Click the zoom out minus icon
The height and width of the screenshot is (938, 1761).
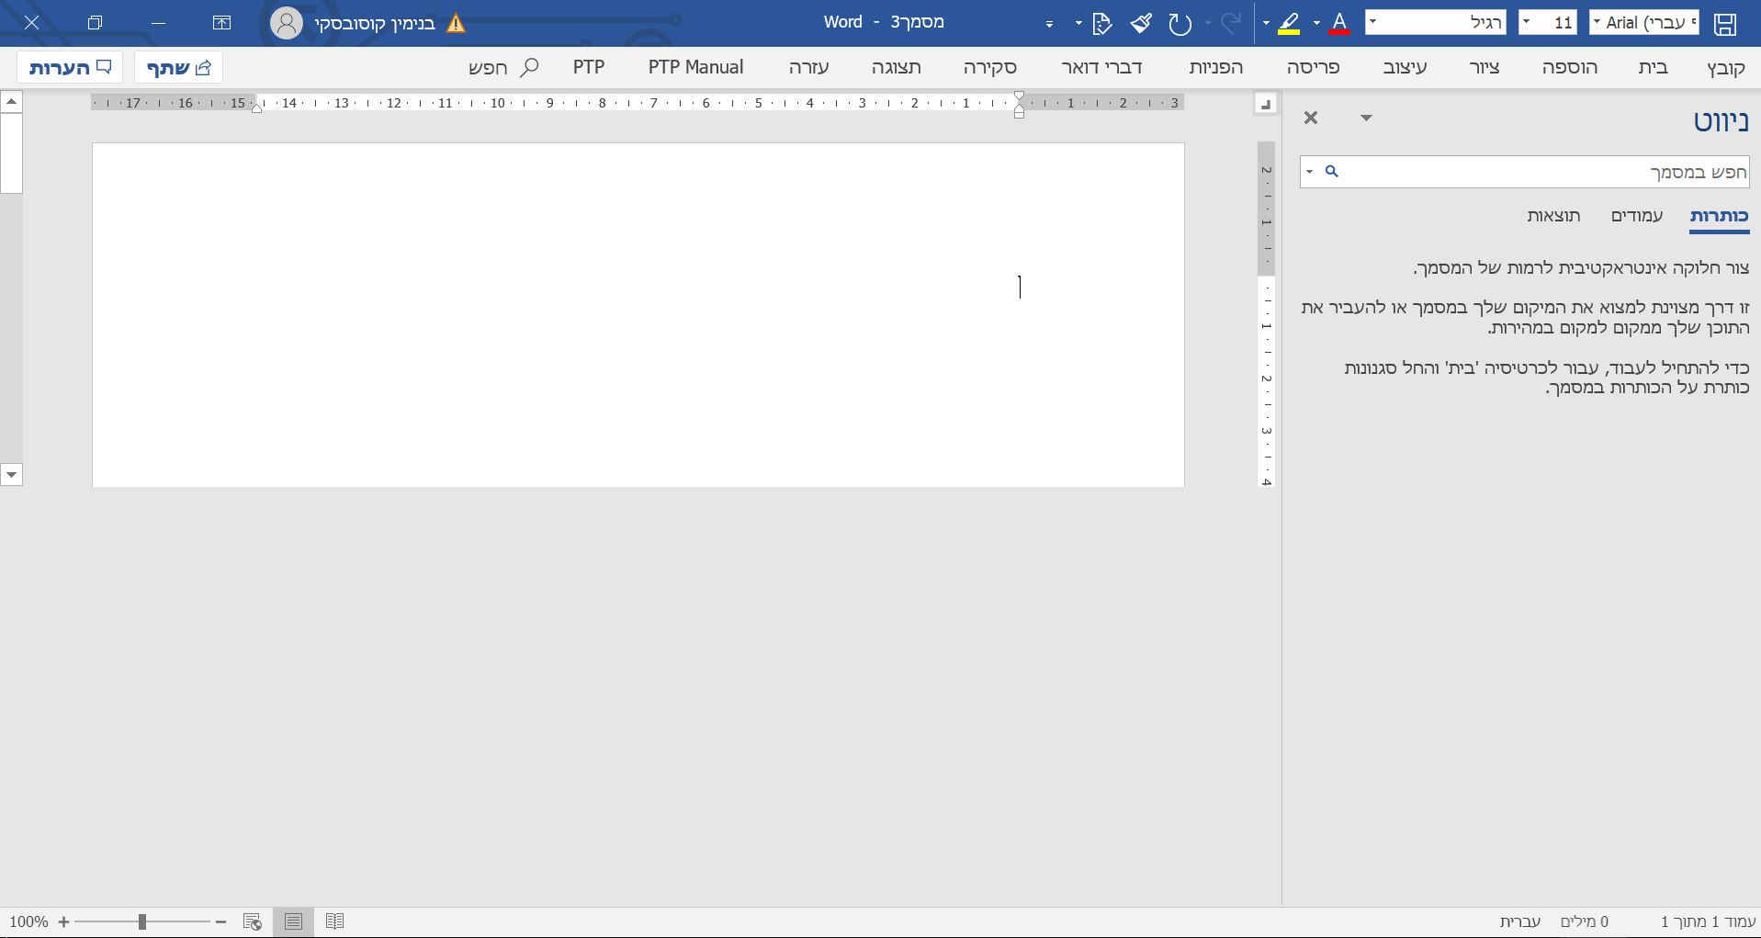(220, 921)
